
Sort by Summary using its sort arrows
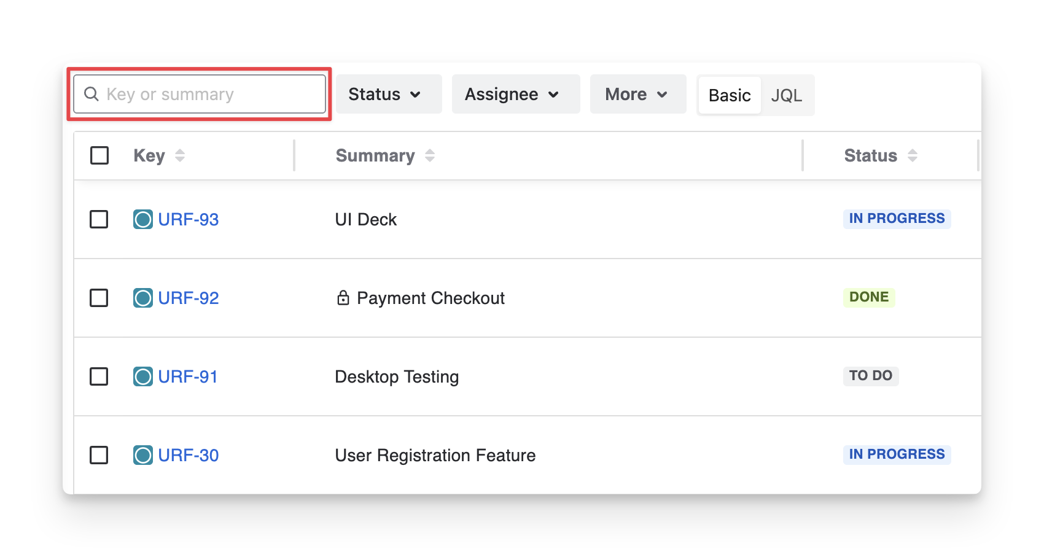430,155
